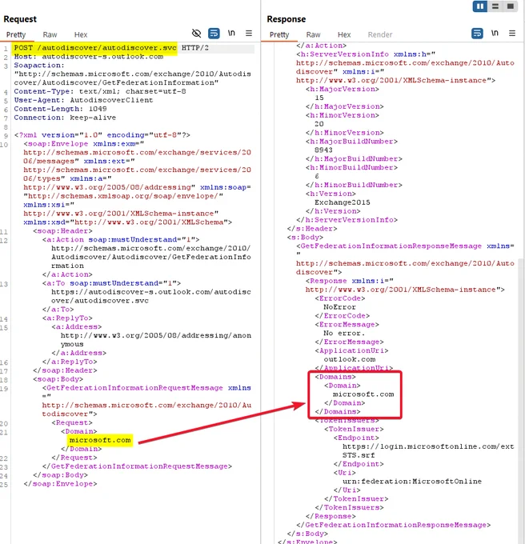
Task: Click the NoError error code value
Action: pyautogui.click(x=339, y=307)
